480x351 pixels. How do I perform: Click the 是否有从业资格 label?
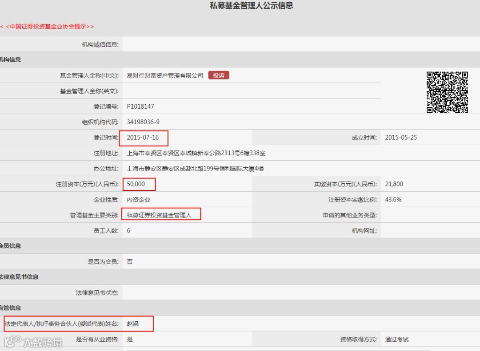click(97, 339)
